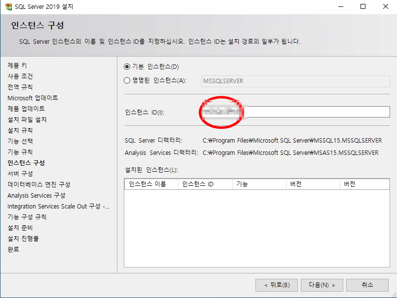Click the 설치 규칙 step
This screenshot has height=298, width=397.
coord(20,130)
